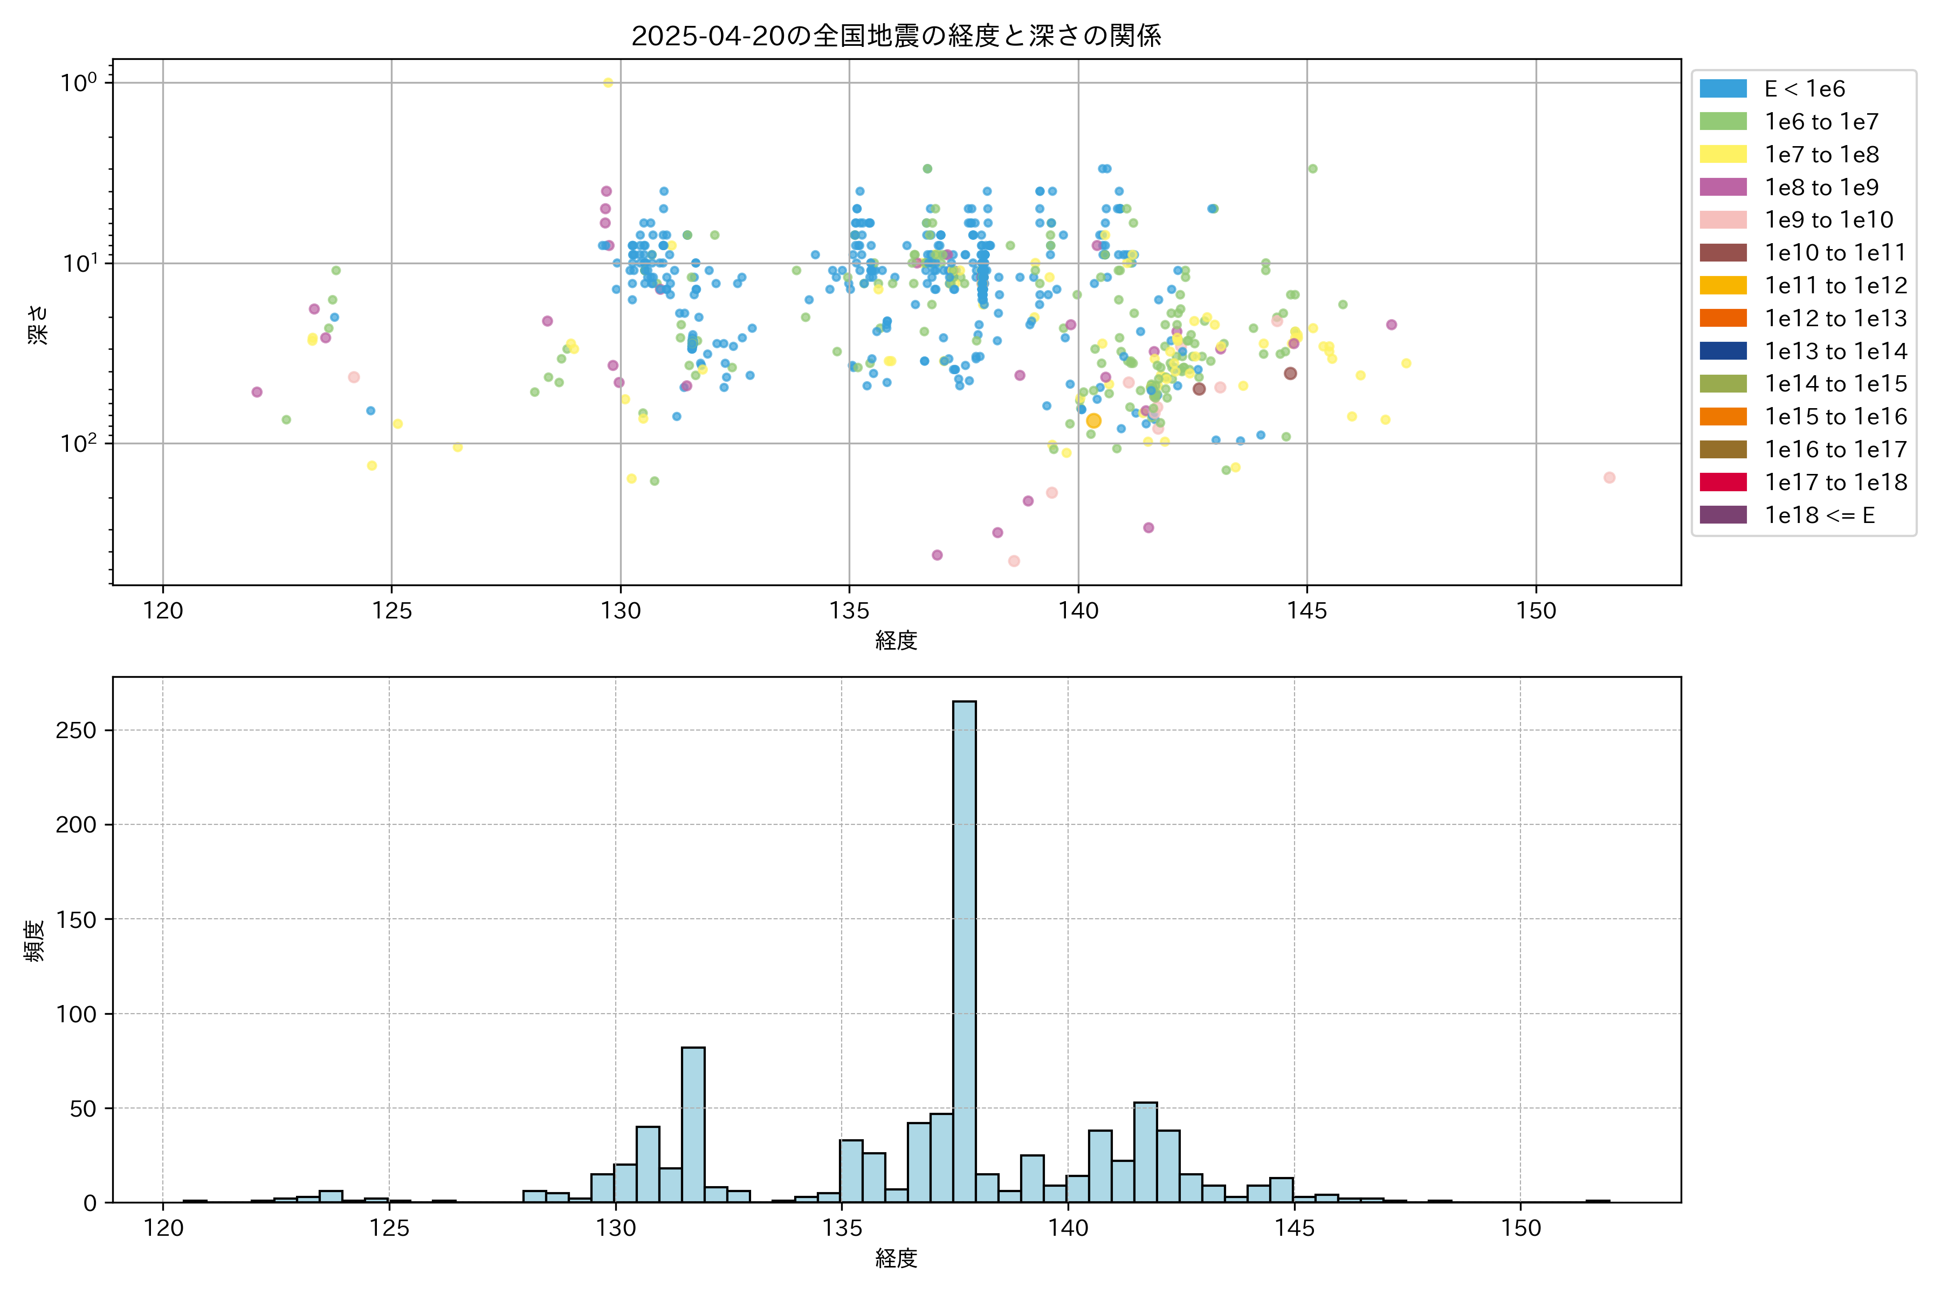1941x1294 pixels.
Task: Click the '頻度' y-axis label on histogram
Action: click(x=35, y=941)
